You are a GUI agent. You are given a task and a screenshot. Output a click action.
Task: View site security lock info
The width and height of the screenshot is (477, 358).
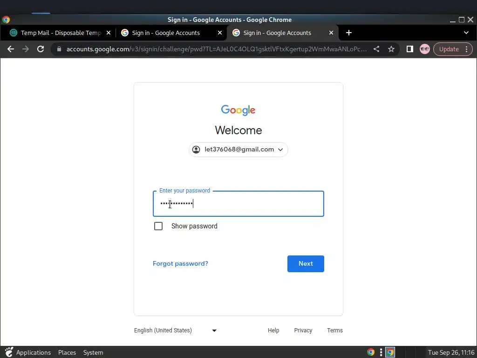[59, 49]
